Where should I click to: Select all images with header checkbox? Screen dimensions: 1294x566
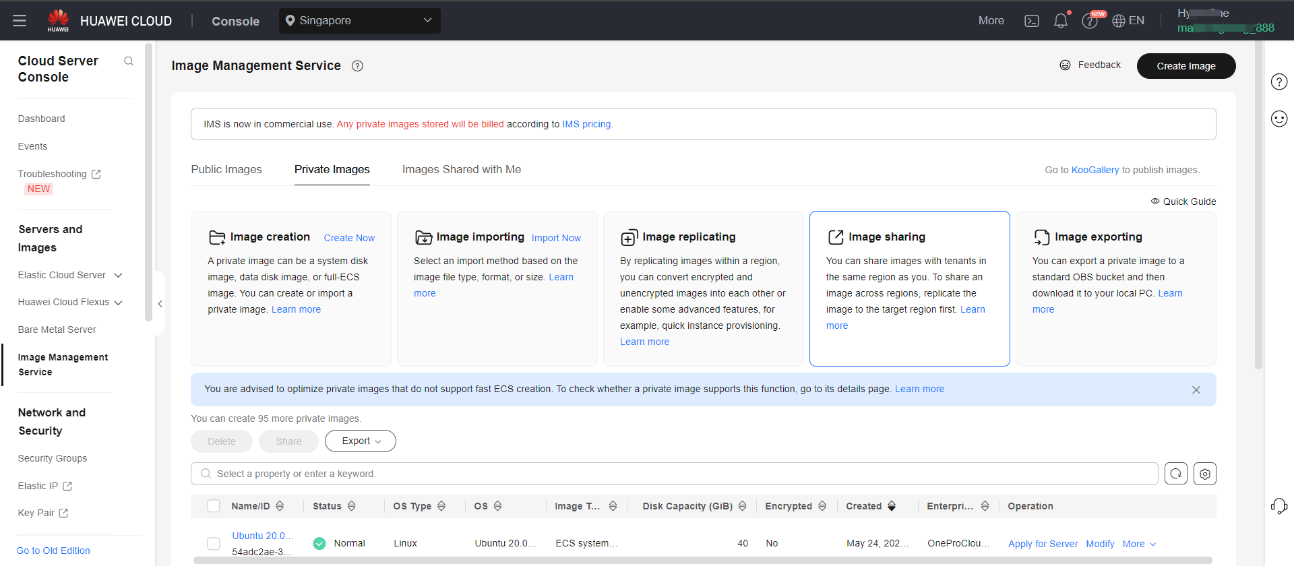pos(214,506)
